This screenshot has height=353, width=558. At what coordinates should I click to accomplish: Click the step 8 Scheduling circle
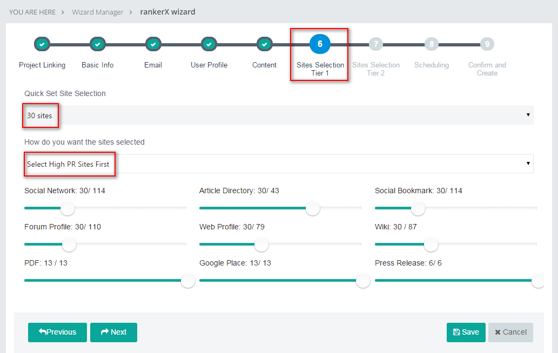tap(431, 44)
